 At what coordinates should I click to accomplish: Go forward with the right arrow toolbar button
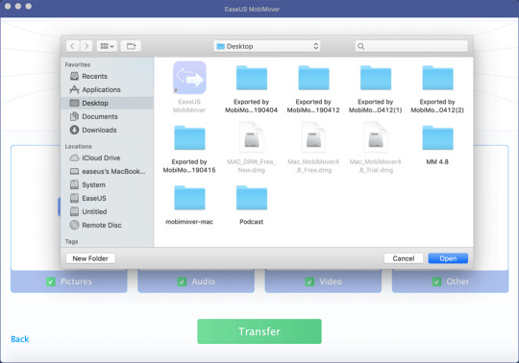[x=86, y=46]
